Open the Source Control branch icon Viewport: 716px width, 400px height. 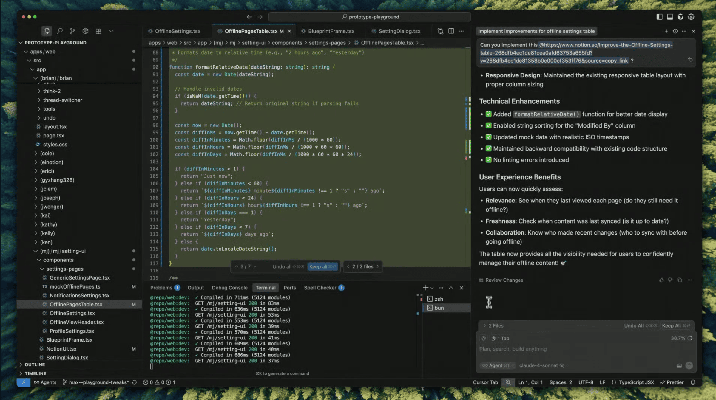point(72,31)
